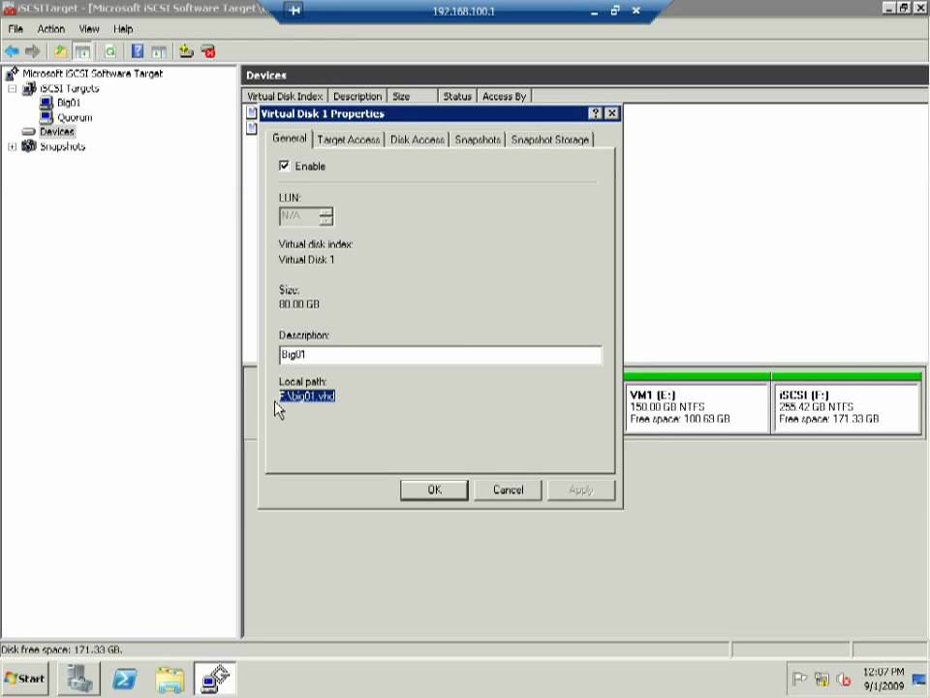
Task: Pin the remote desktop connection bar
Action: tap(294, 11)
